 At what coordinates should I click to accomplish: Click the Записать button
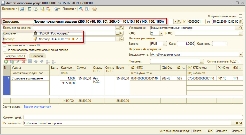tap(222, 131)
